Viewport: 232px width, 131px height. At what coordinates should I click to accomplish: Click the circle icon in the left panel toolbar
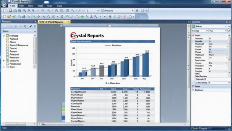tap(5, 26)
